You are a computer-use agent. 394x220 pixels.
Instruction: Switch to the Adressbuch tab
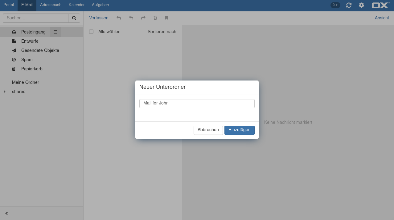pyautogui.click(x=51, y=5)
